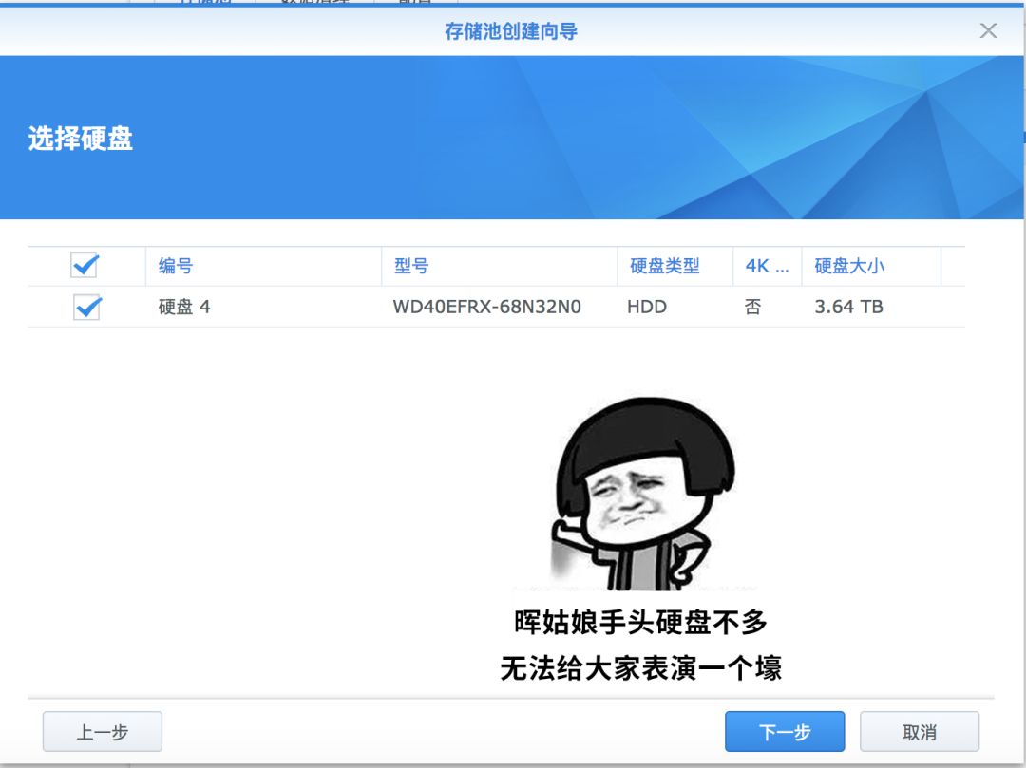Sort by the 型号 column header
Image resolution: width=1026 pixels, height=768 pixels.
pyautogui.click(x=500, y=266)
